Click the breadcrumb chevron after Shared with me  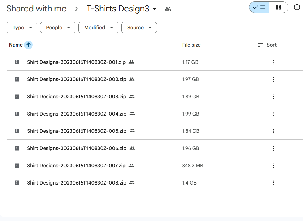pos(77,9)
